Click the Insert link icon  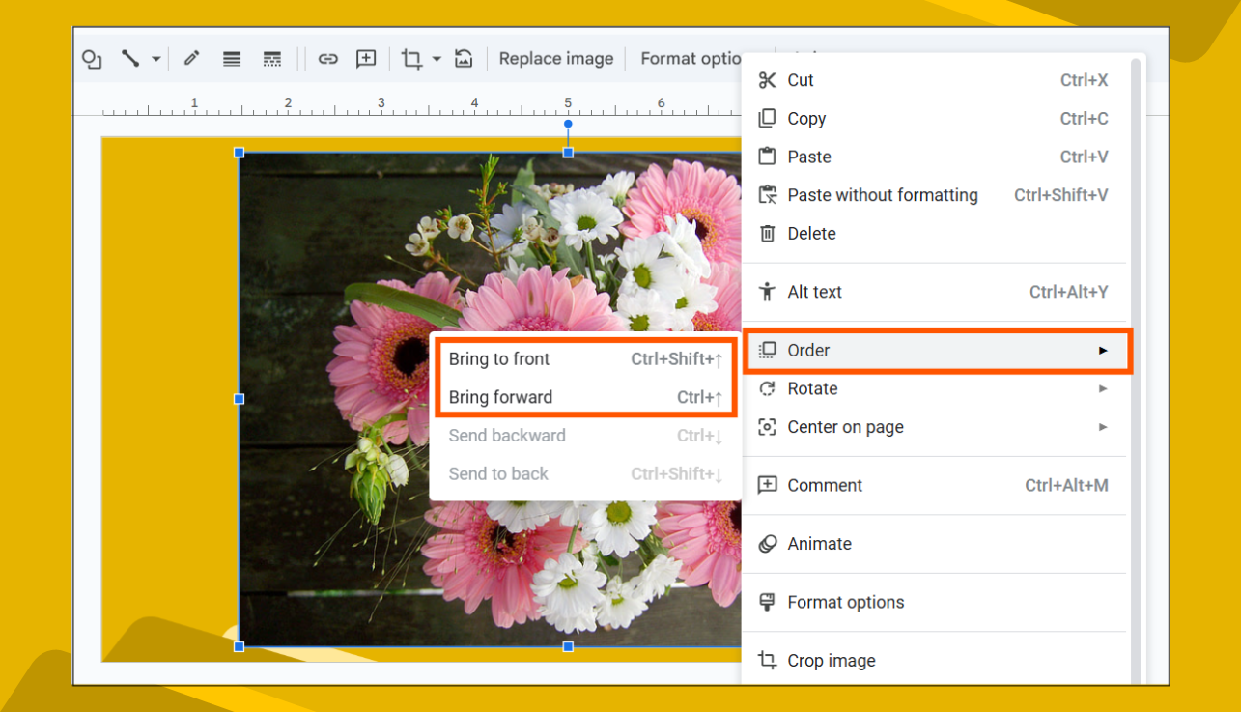click(x=327, y=59)
